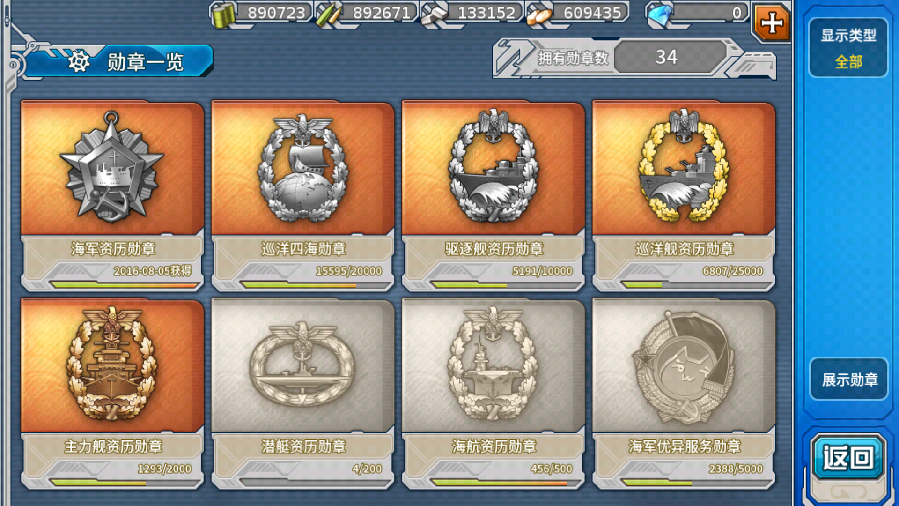
Task: Click the orange plus add diamonds button
Action: [772, 22]
